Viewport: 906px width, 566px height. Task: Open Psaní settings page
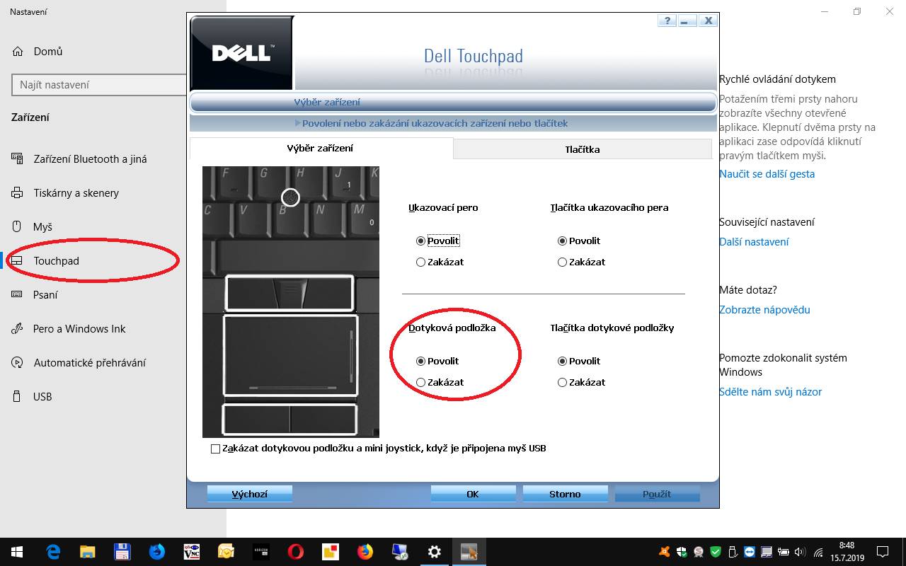[x=45, y=295]
